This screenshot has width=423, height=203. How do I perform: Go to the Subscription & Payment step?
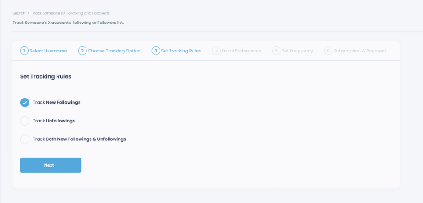coord(360,51)
